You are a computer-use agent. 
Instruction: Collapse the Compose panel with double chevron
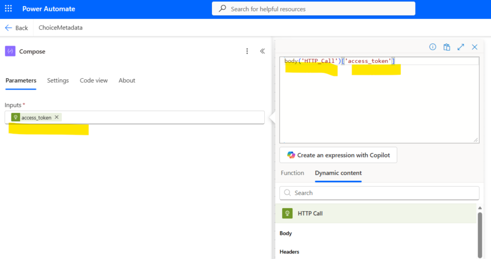click(x=263, y=51)
